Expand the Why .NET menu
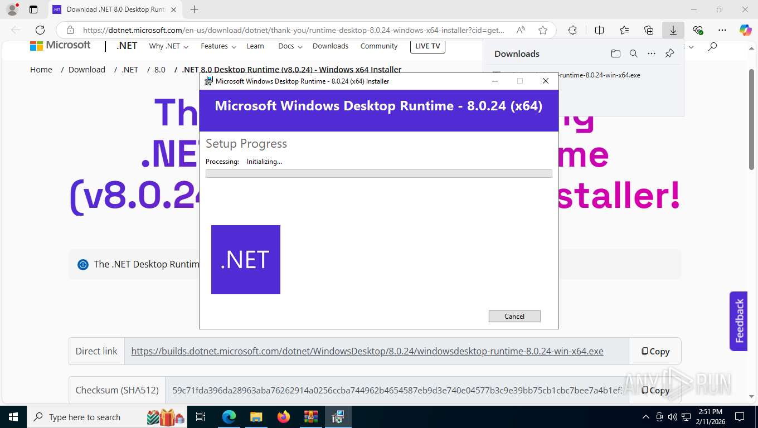The height and width of the screenshot is (428, 758). point(168,46)
